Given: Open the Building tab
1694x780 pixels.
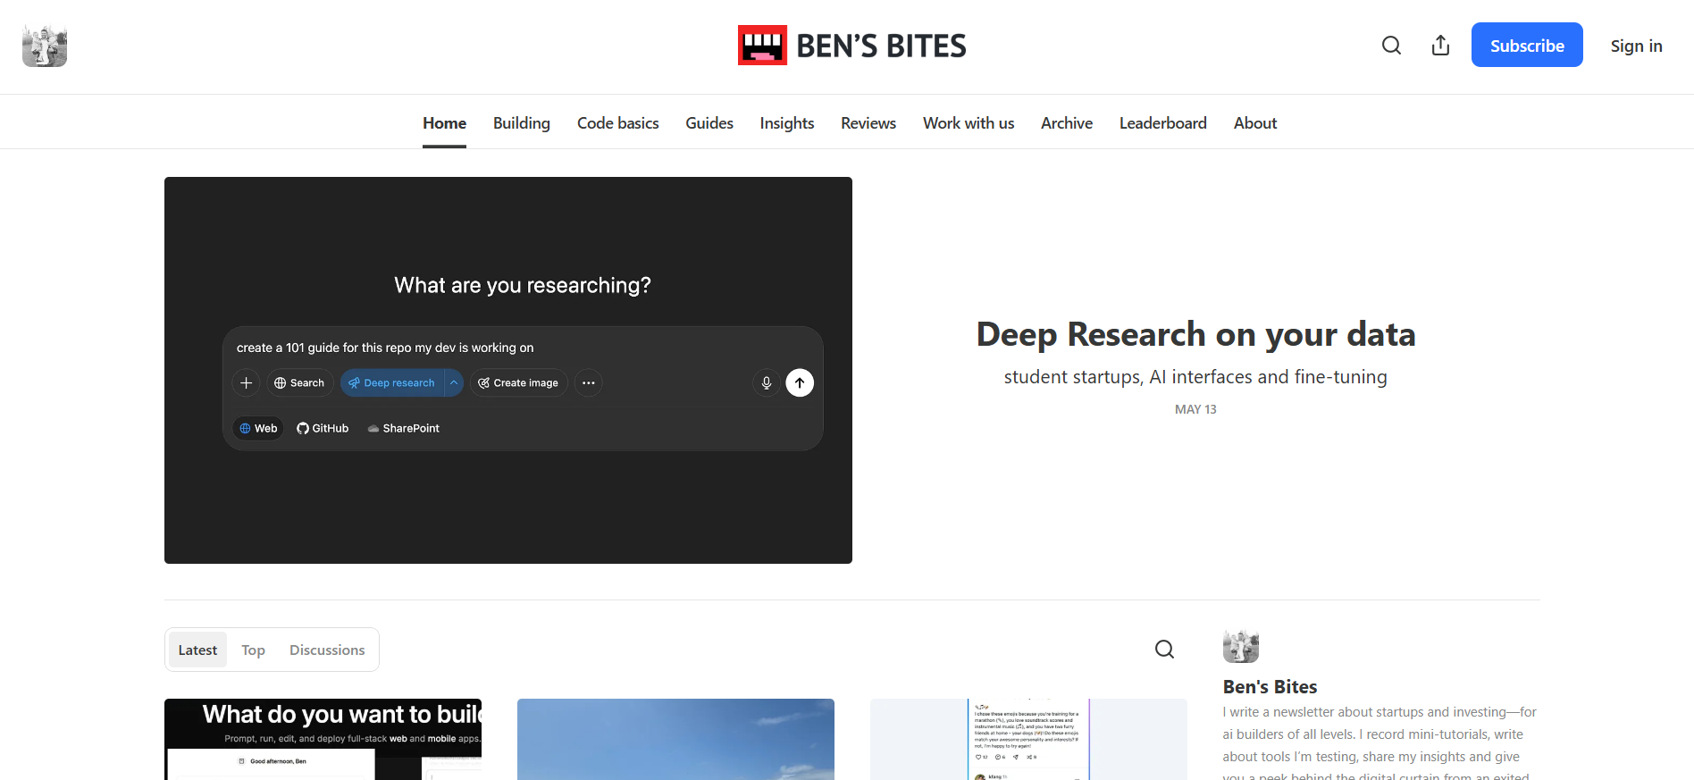Looking at the screenshot, I should pos(522,123).
